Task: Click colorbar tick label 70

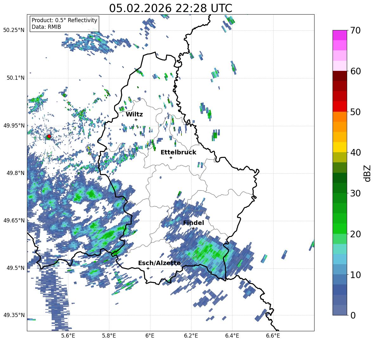Action: click(356, 31)
